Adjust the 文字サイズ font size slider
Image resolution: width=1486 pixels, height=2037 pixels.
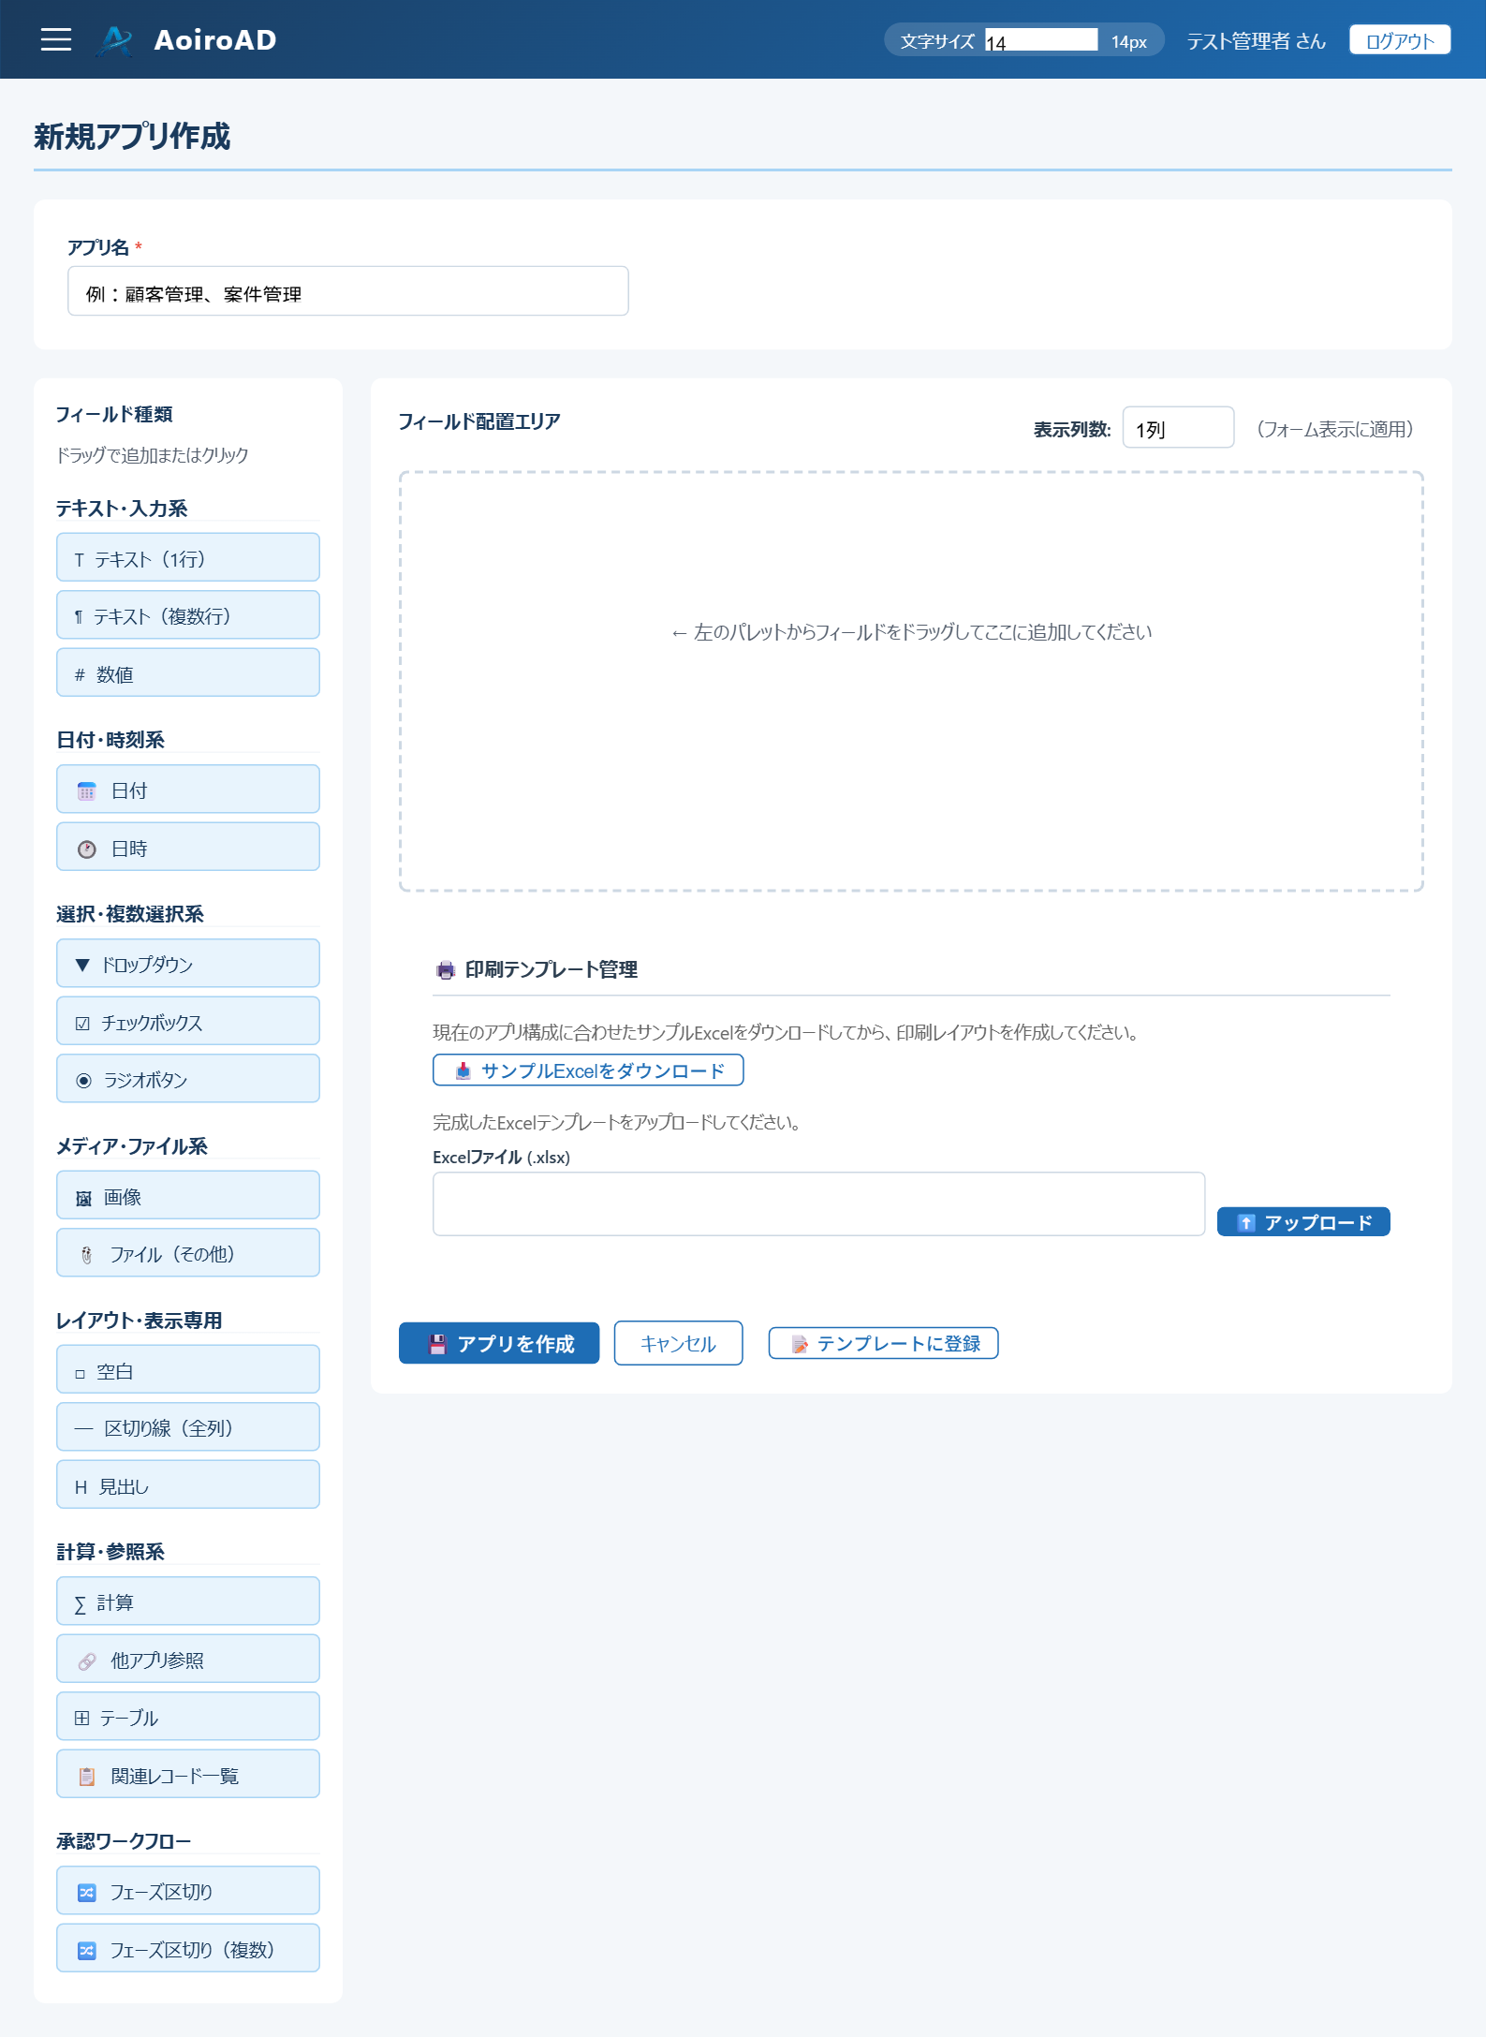pos(1041,40)
